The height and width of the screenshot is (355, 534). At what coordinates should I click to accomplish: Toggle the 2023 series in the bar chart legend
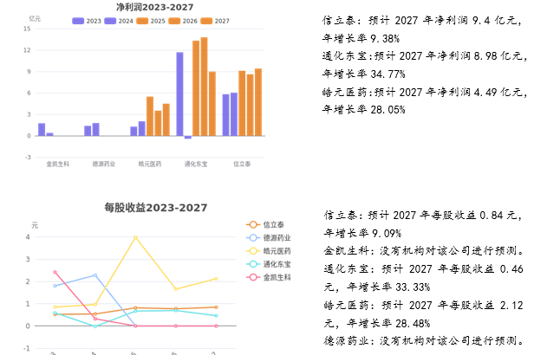(x=87, y=21)
